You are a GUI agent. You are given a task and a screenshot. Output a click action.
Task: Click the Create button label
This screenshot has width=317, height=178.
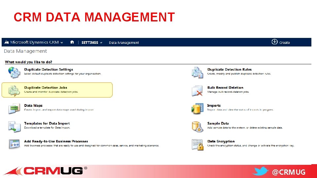[x=284, y=43]
